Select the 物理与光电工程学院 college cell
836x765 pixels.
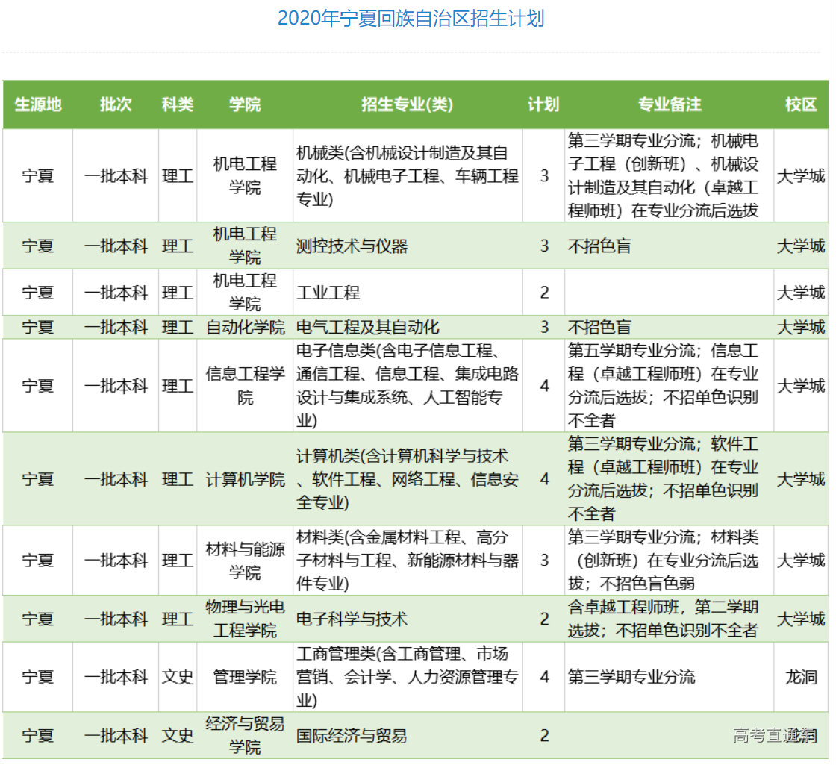pos(245,619)
